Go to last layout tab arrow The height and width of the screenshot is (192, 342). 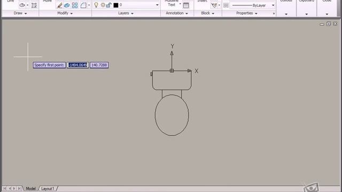click(19, 188)
